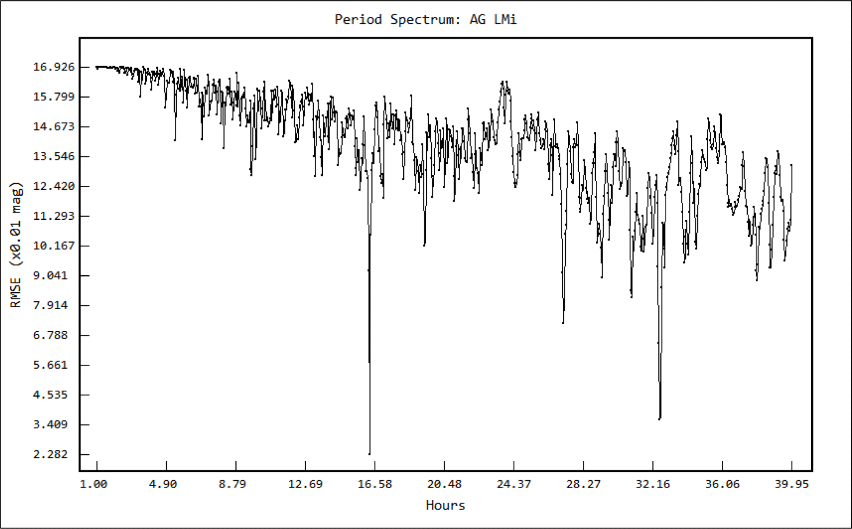The height and width of the screenshot is (529, 852).
Task: Click the x-axis label 32.16
Action: click(653, 484)
